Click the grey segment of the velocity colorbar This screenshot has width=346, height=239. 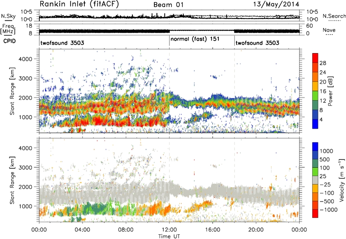315,180
